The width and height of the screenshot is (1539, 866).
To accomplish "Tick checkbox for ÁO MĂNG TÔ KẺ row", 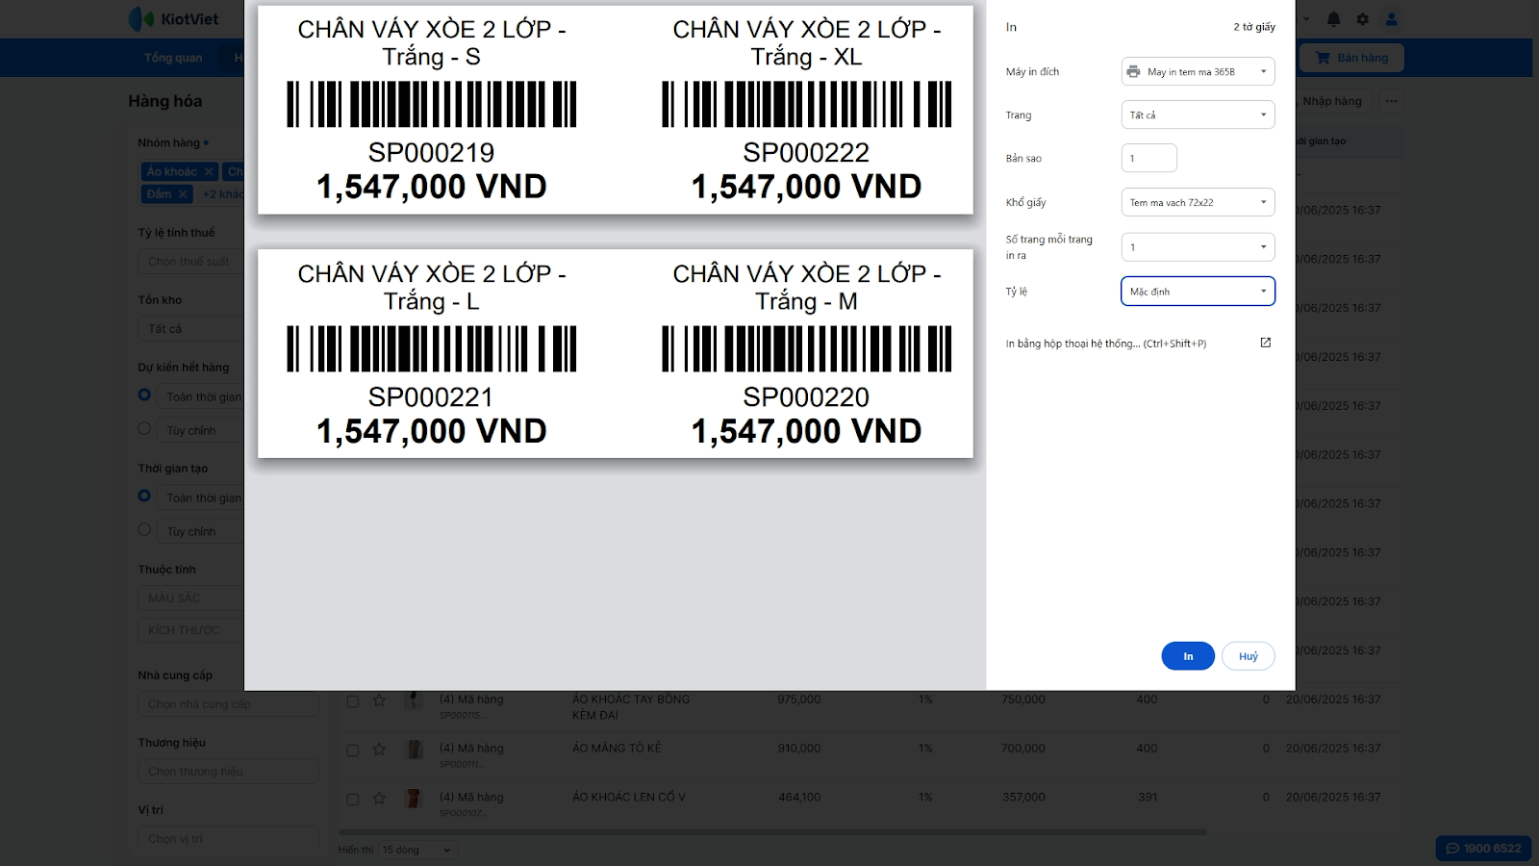I will tap(353, 750).
